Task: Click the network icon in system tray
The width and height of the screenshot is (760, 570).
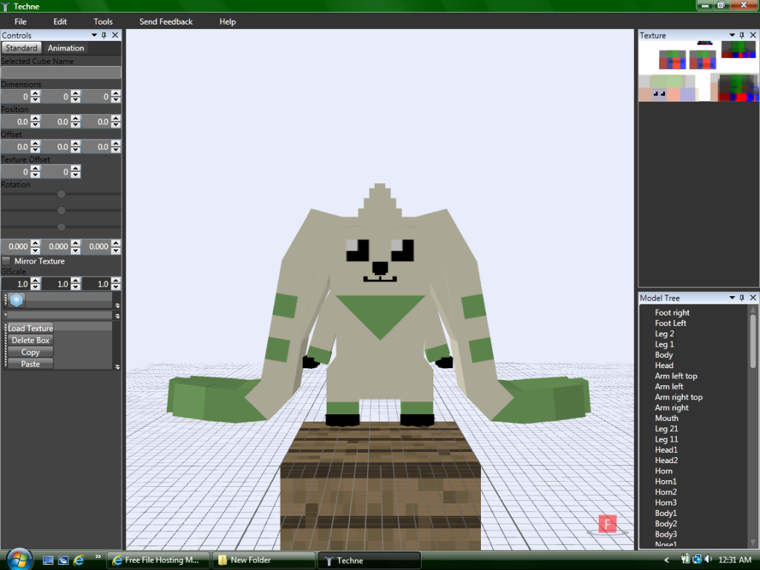Action: coord(697,560)
